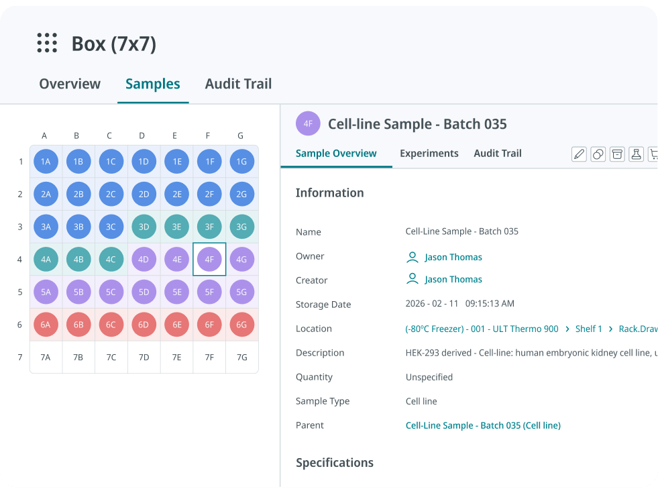Click empty slot 7D
Image resolution: width=658 pixels, height=493 pixels.
point(144,357)
